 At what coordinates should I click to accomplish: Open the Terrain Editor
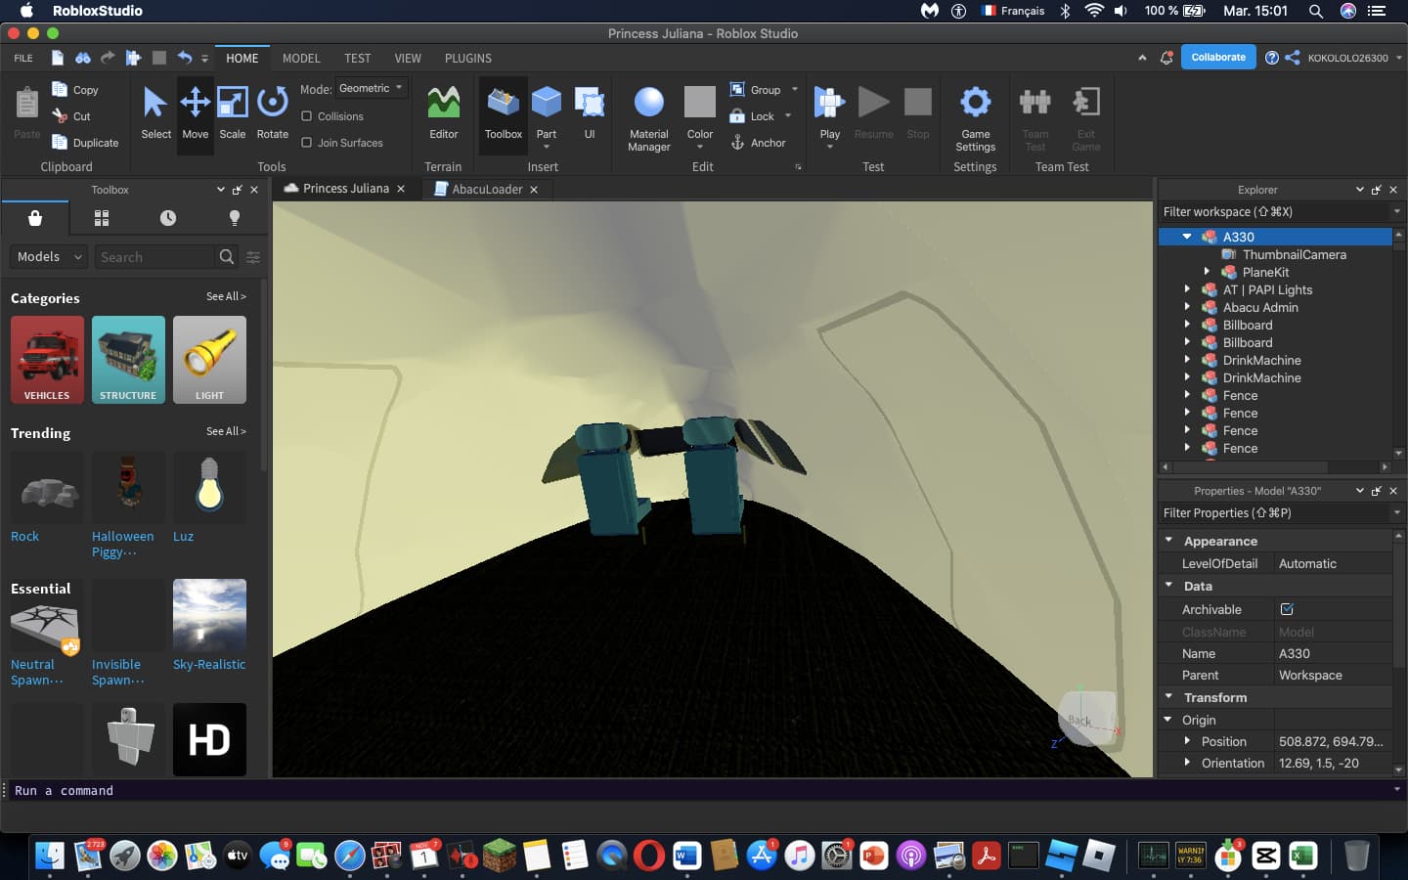pos(443,112)
